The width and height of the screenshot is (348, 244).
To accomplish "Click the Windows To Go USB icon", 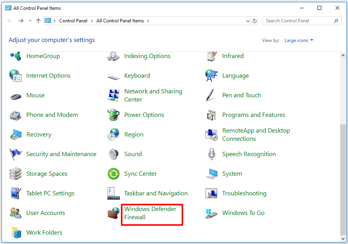I will click(x=211, y=213).
